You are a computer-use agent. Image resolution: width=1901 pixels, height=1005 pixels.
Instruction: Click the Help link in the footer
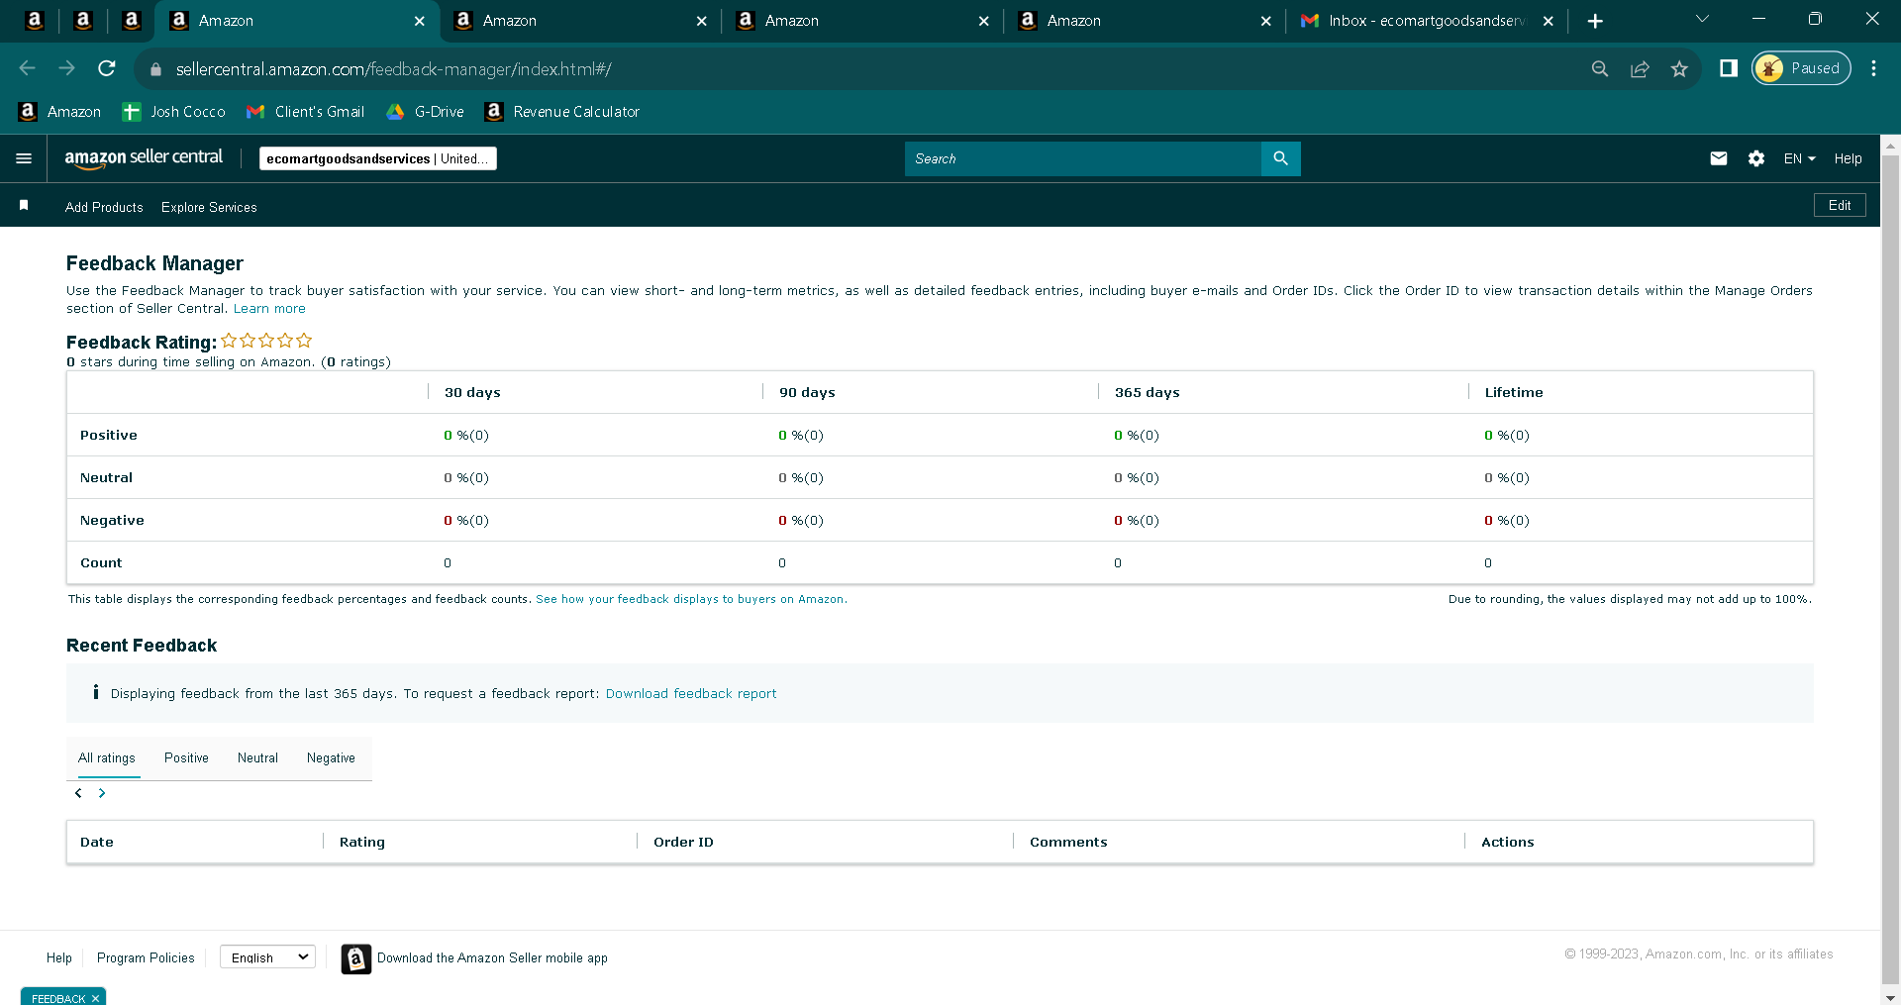pos(59,958)
